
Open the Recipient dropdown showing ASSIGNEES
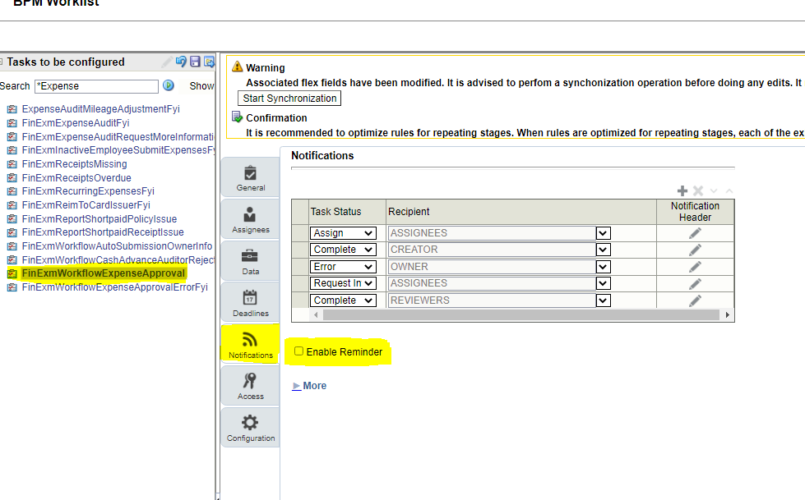pyautogui.click(x=603, y=232)
